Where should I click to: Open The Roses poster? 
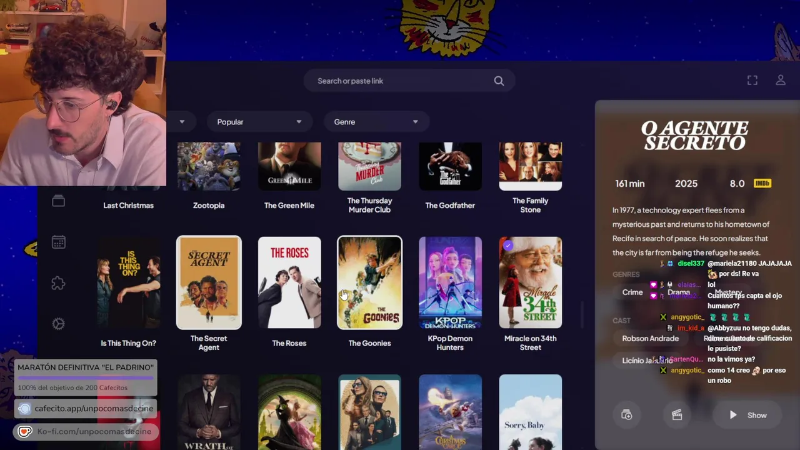289,282
